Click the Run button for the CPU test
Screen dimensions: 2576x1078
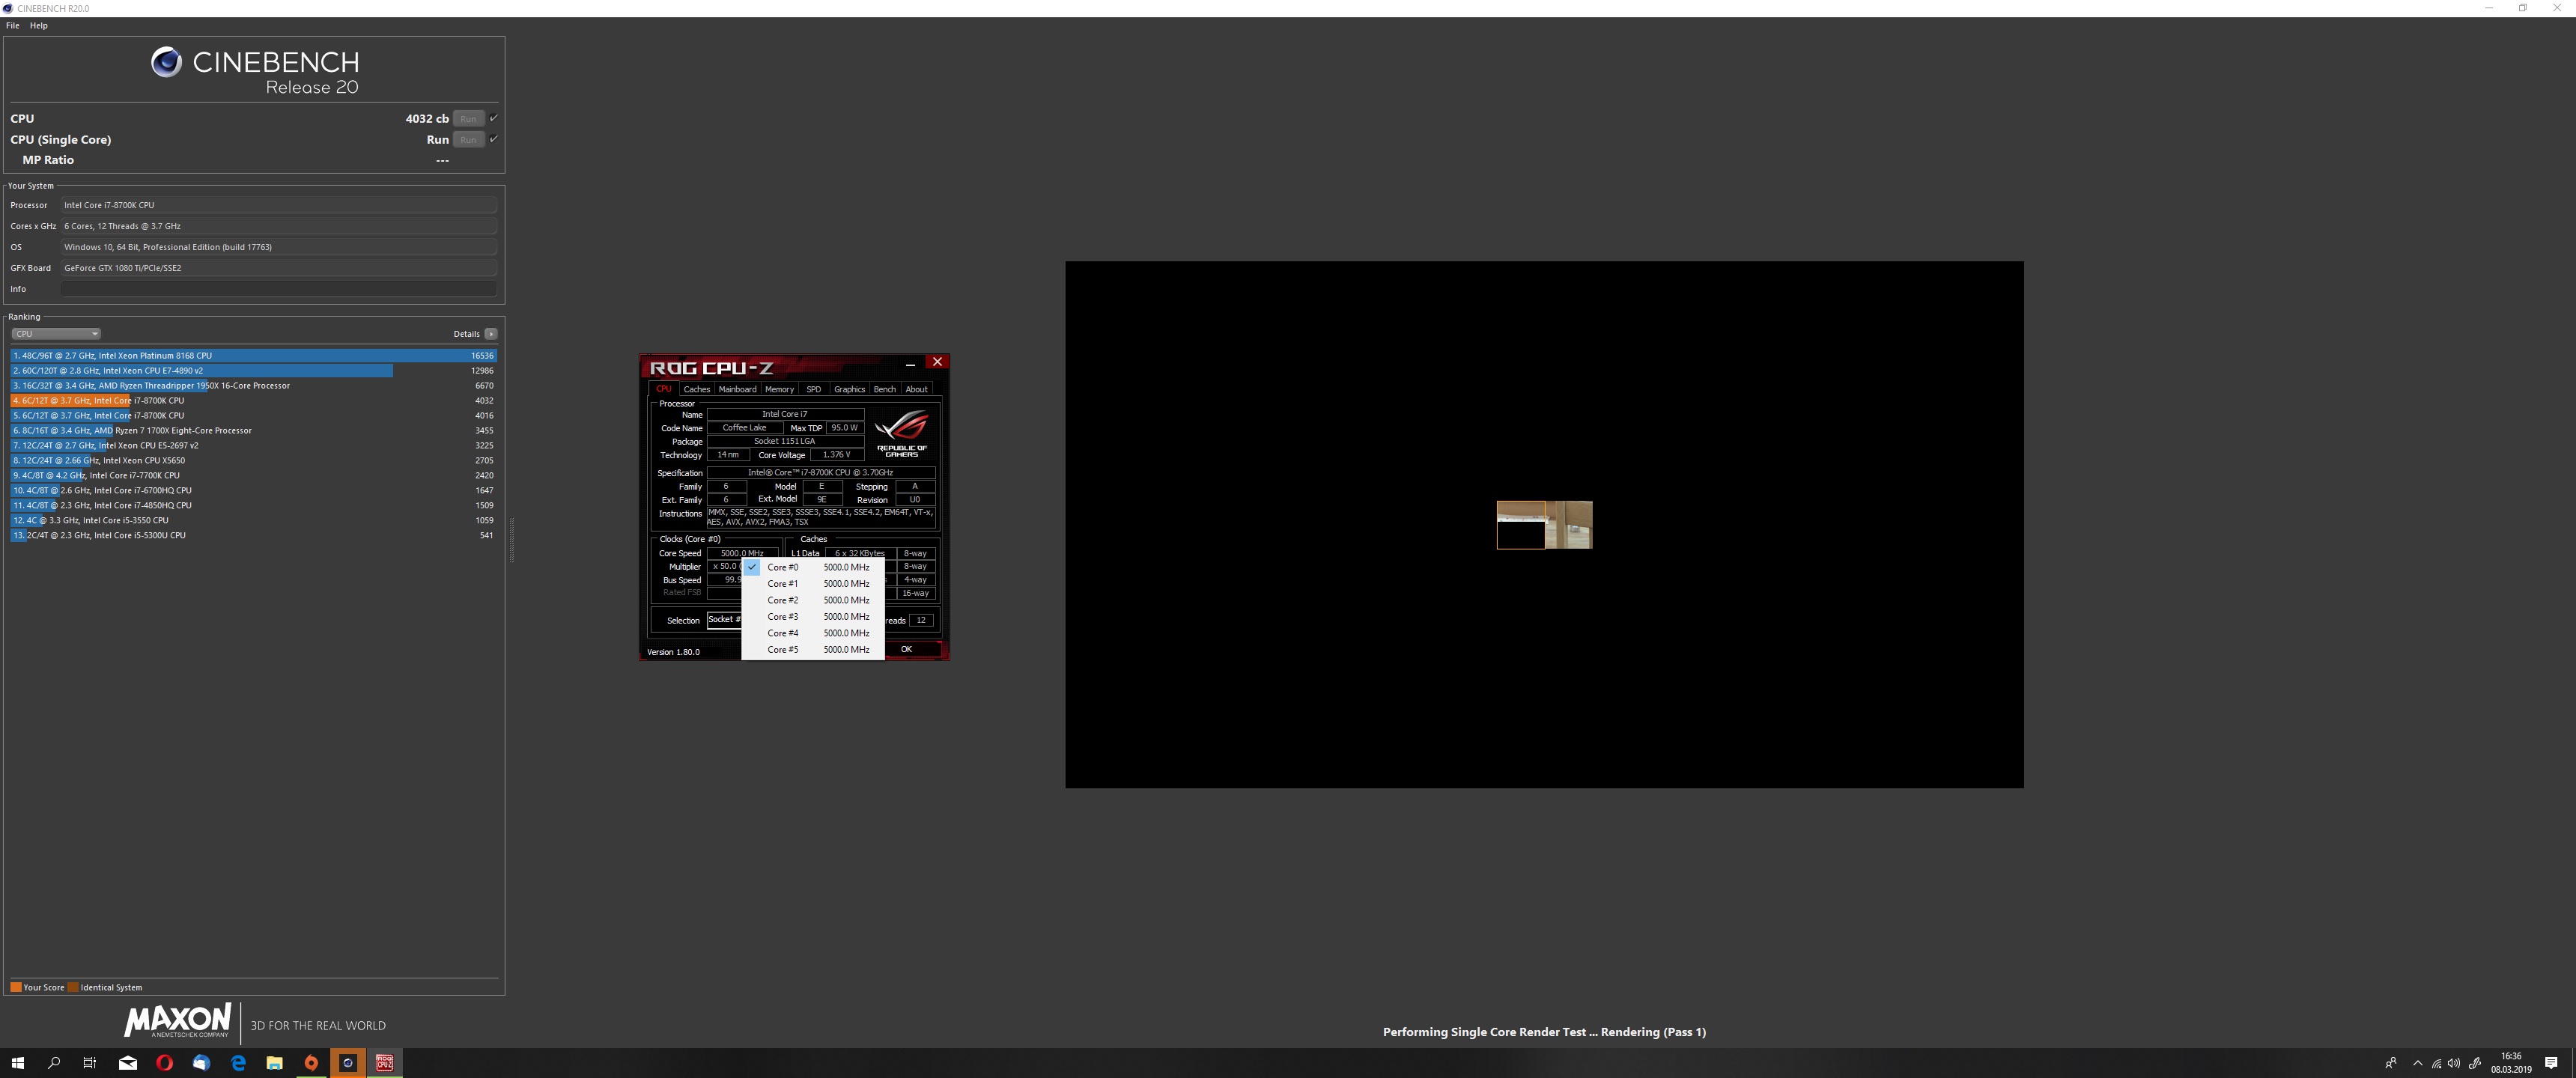coord(467,118)
